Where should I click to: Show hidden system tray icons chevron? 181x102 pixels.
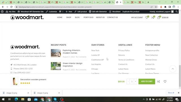pos(144,99)
